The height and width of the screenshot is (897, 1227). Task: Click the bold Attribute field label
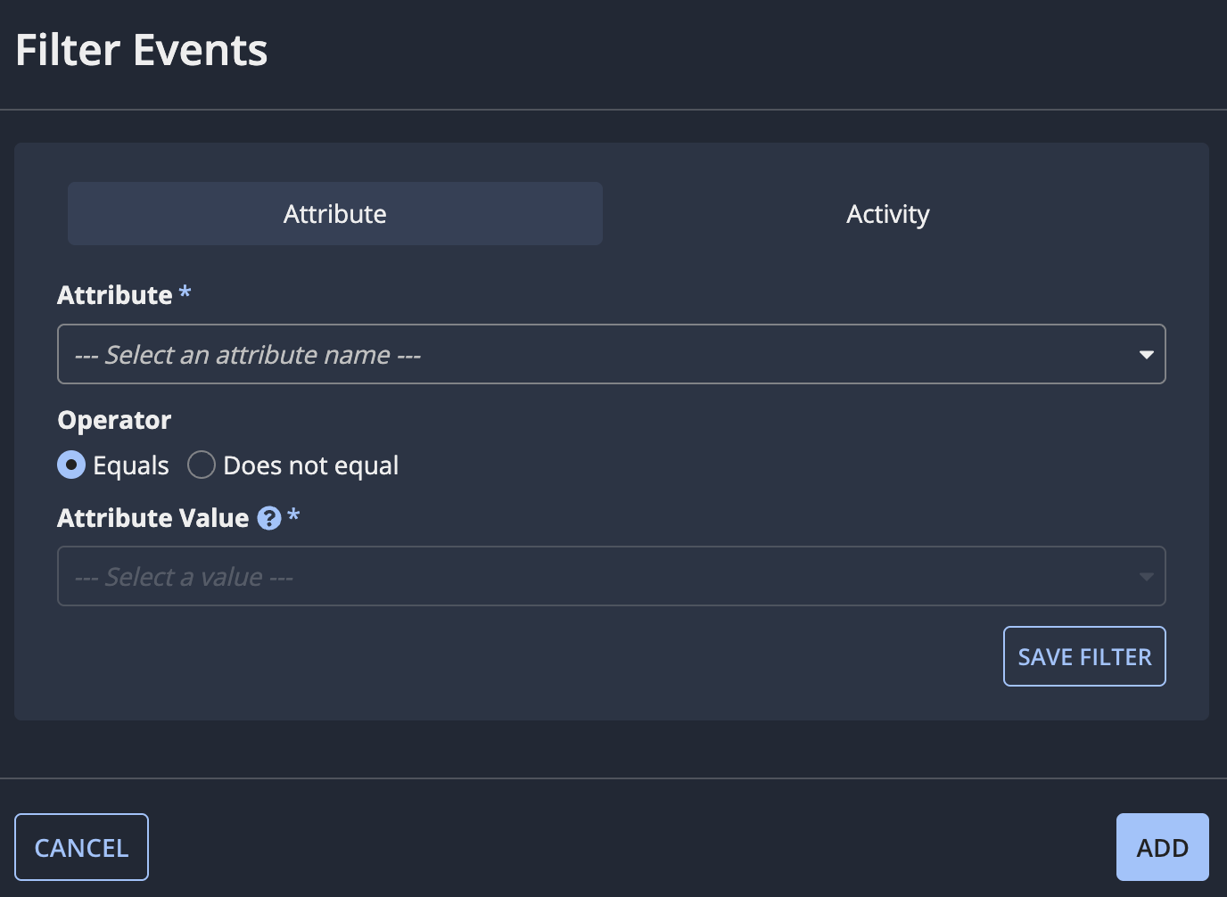click(x=115, y=295)
